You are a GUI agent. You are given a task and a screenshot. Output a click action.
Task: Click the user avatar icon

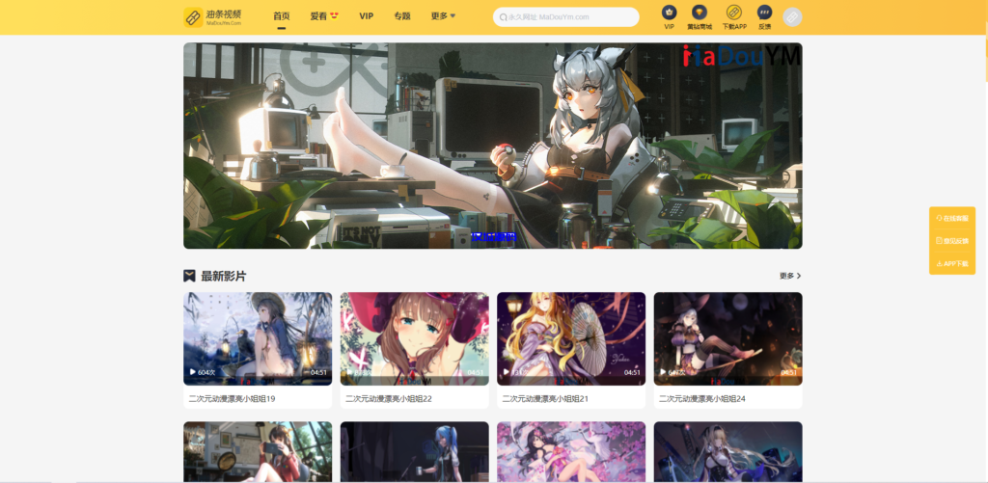point(792,16)
